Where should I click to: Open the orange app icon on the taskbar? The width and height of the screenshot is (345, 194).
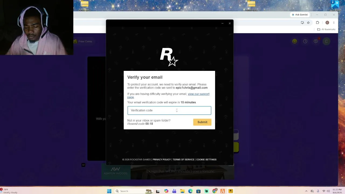click(x=223, y=191)
